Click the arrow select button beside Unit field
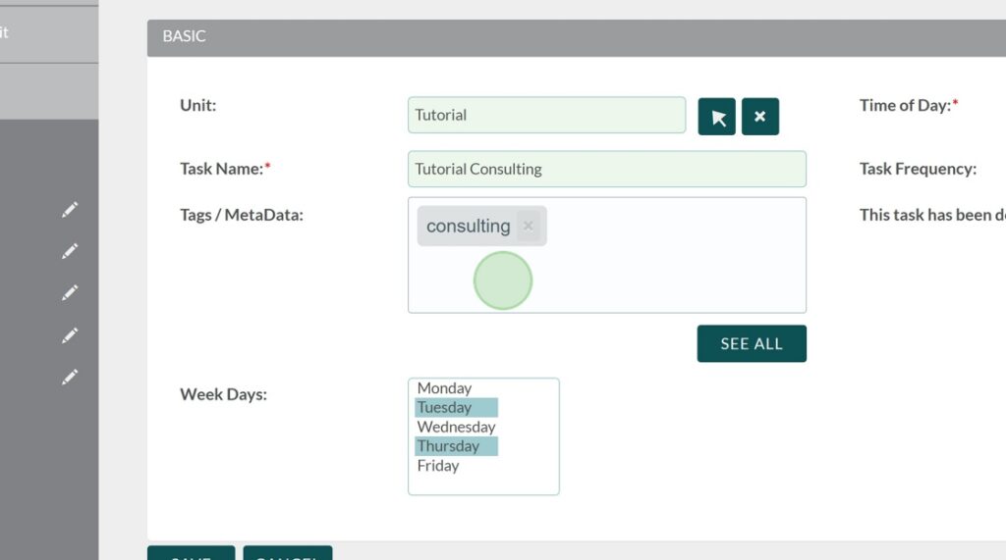 717,117
